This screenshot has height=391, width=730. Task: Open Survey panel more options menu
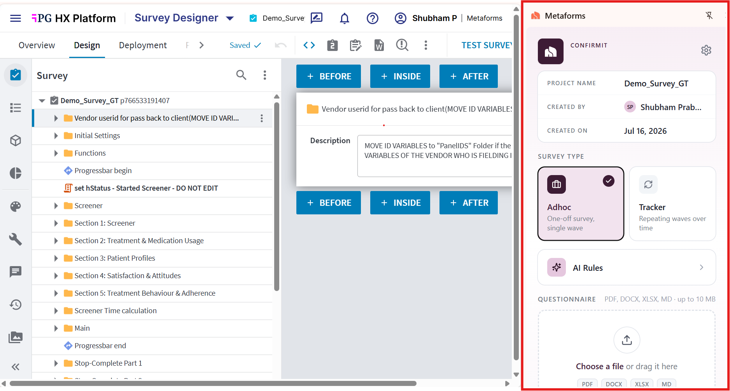tap(265, 75)
